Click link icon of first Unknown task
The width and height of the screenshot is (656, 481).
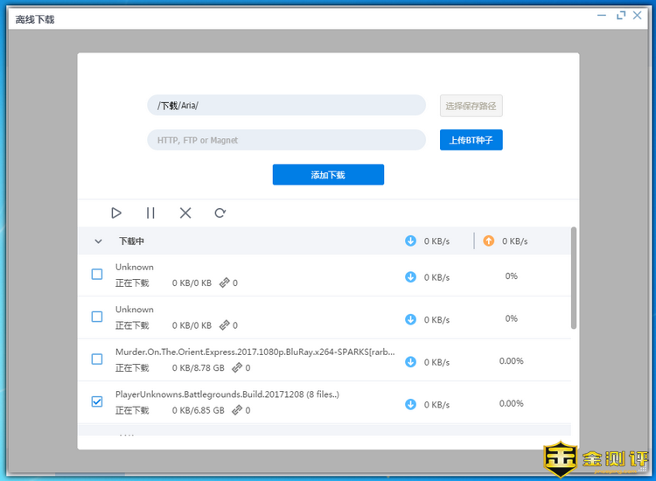[x=225, y=283]
